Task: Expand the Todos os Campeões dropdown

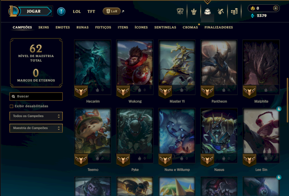Action: (x=36, y=116)
